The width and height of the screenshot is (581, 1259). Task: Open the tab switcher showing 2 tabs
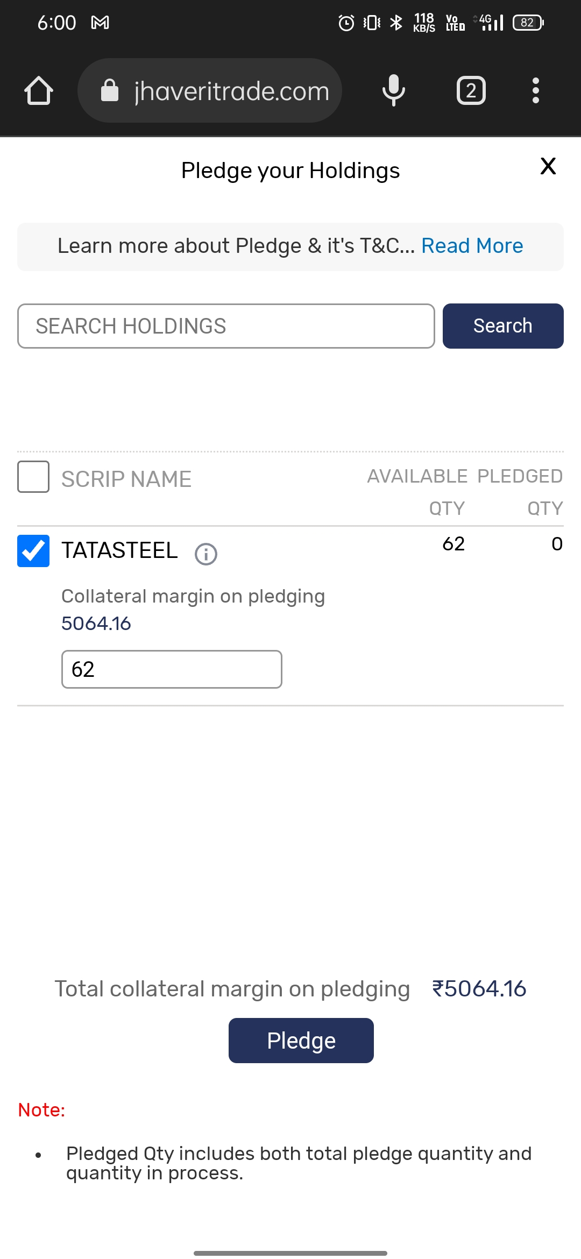[471, 90]
